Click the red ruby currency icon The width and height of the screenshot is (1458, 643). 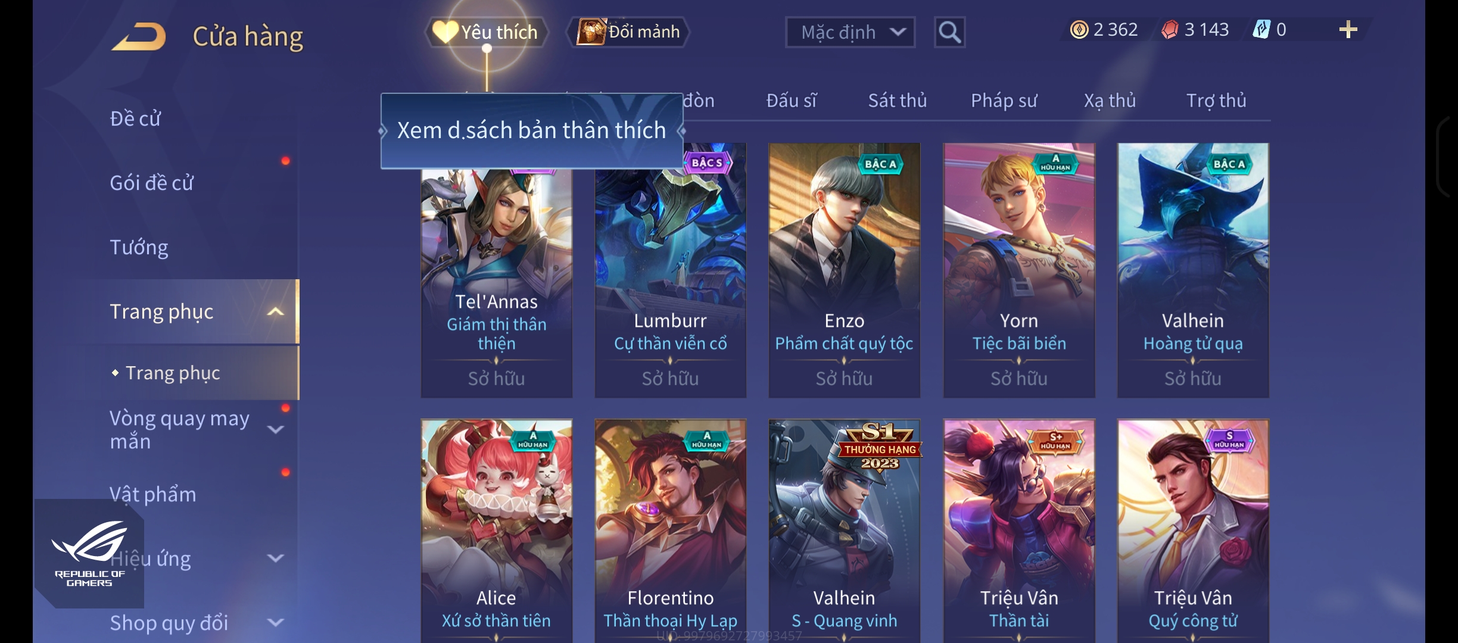tap(1170, 29)
